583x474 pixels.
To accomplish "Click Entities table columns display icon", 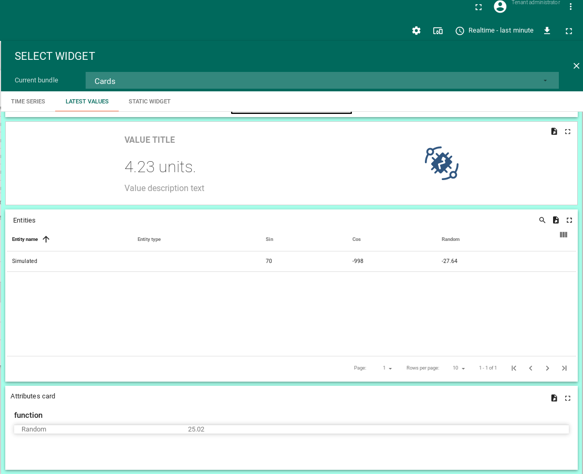I will tap(563, 235).
